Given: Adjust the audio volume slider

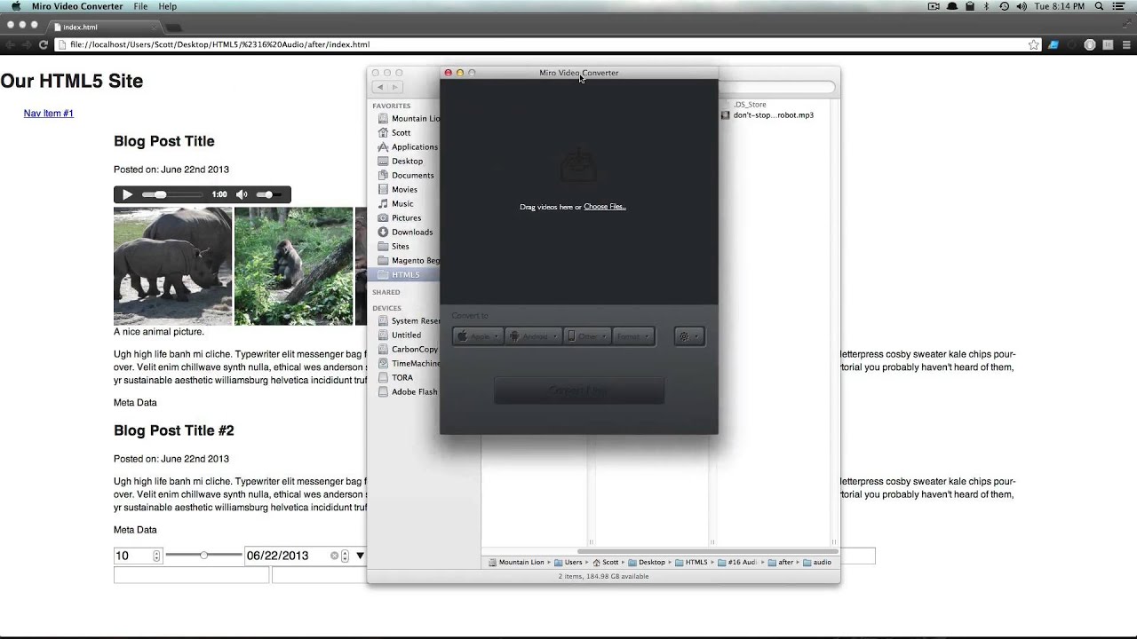Looking at the screenshot, I should [x=269, y=194].
